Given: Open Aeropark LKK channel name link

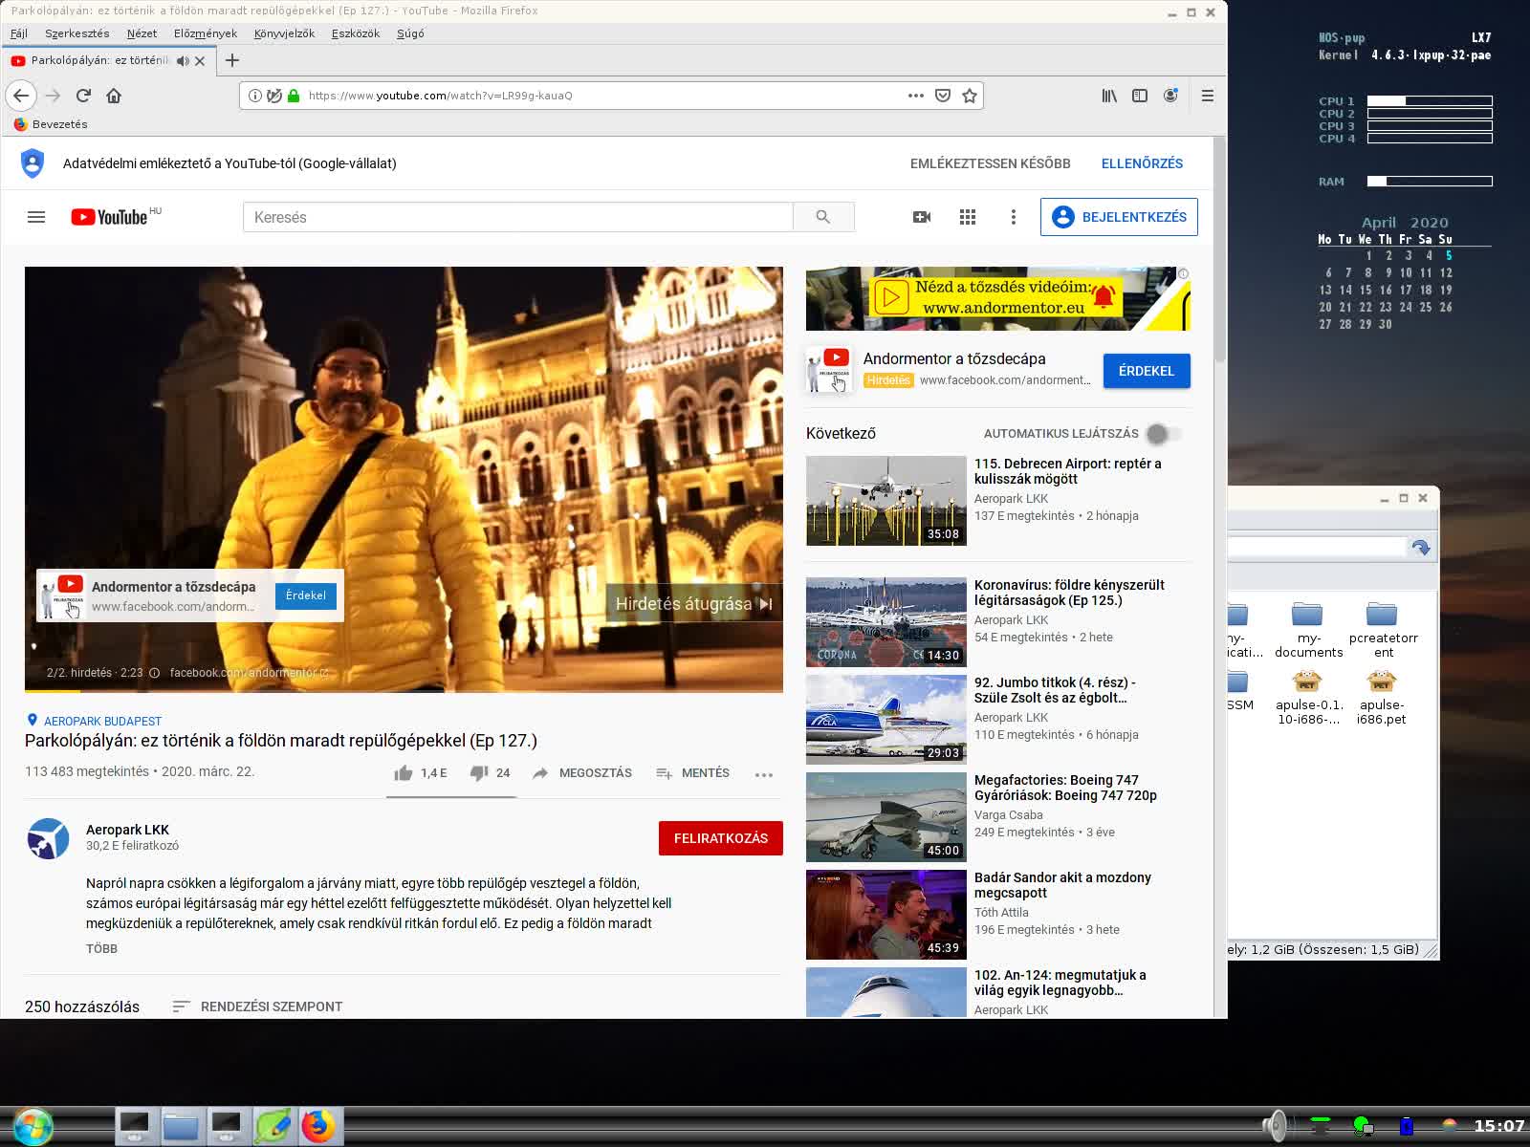Looking at the screenshot, I should point(127,830).
